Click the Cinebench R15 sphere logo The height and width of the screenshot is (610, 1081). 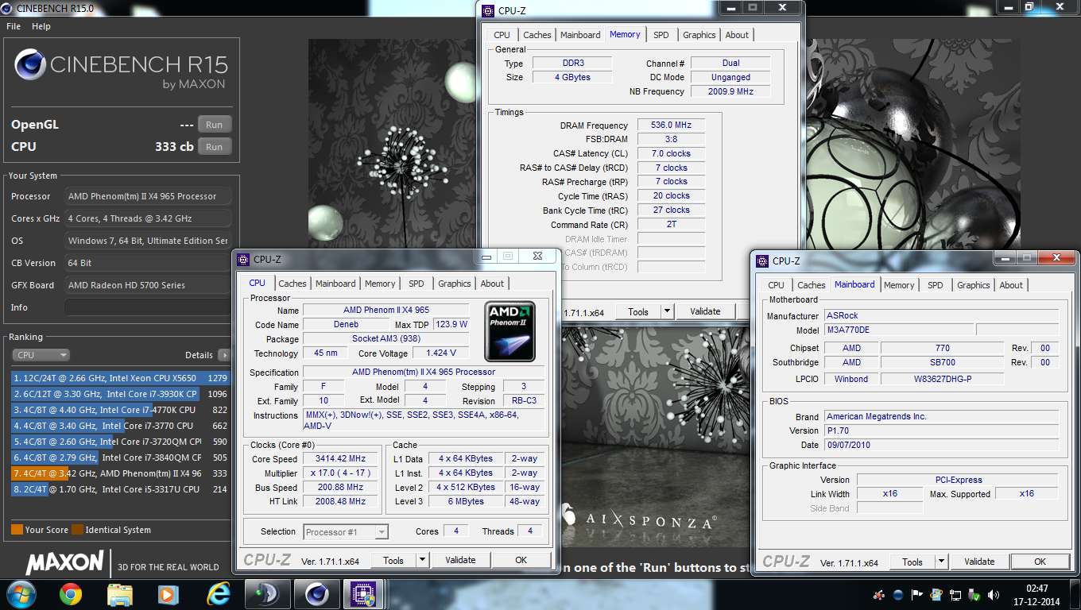click(x=29, y=65)
